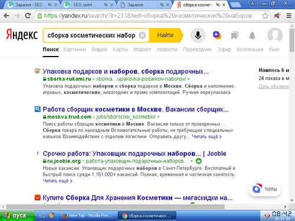The width and height of the screenshot is (295, 221).
Task: Click the browser forward arrow
Action: (x=17, y=15)
